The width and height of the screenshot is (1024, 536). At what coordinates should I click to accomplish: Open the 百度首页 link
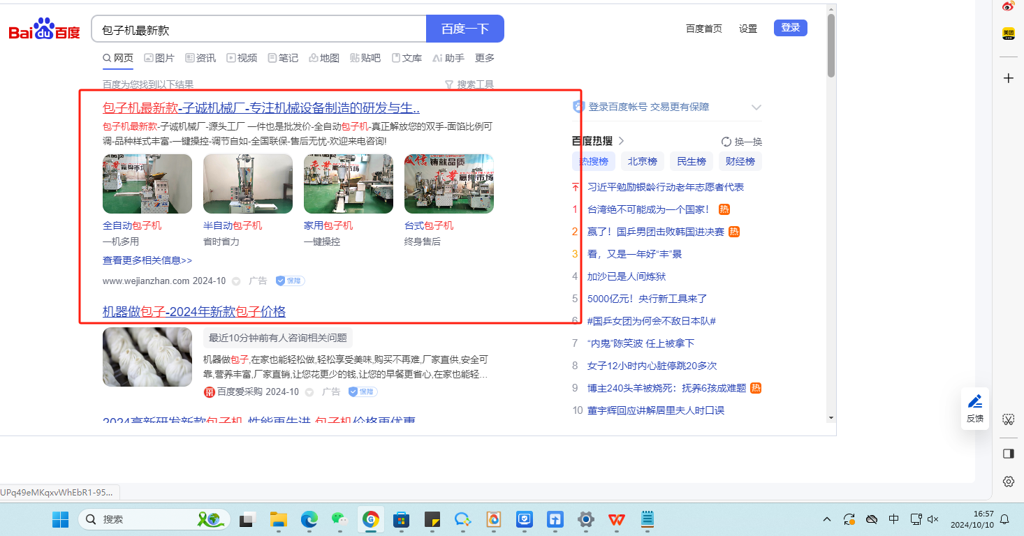[x=704, y=29]
